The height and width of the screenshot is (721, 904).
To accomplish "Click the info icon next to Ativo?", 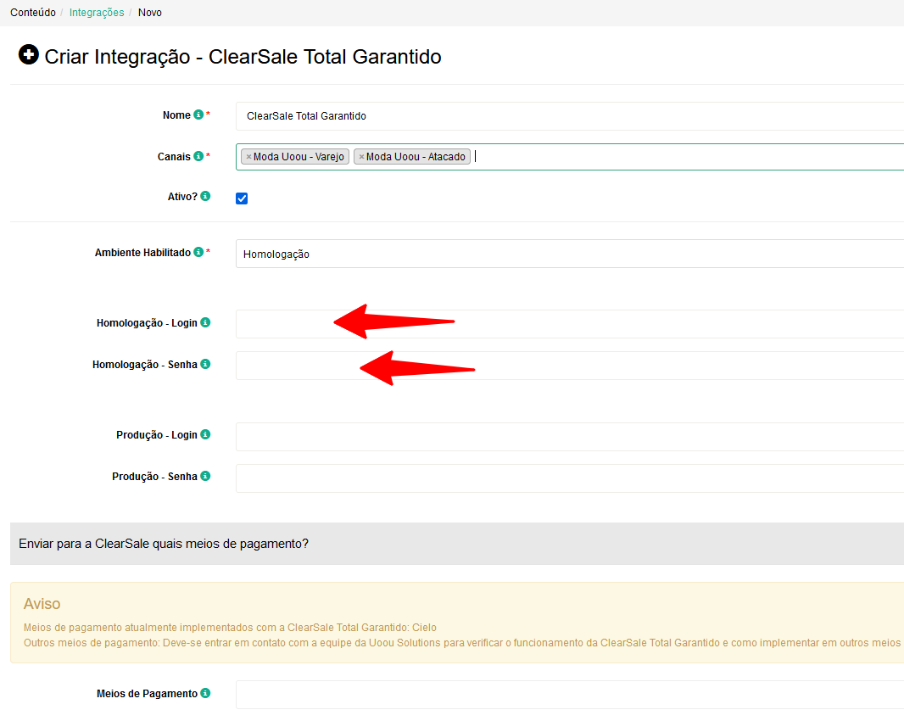I will click(205, 196).
